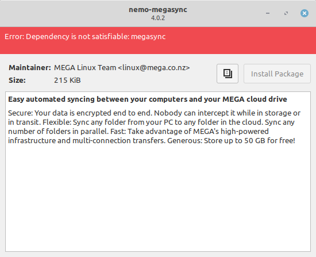
Task: Click the linux@mega.co.nz maintainer email
Action: [154, 68]
